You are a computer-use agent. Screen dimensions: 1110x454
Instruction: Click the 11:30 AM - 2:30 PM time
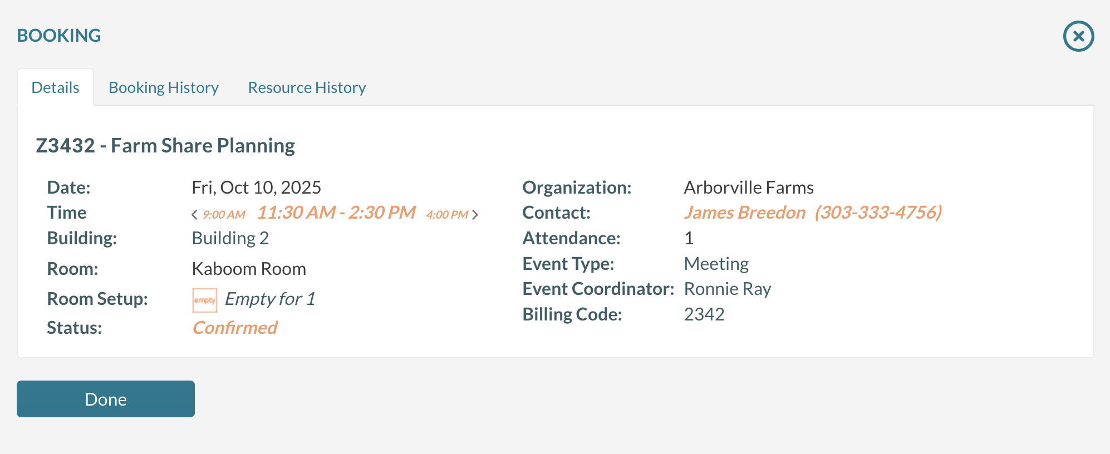pos(336,213)
